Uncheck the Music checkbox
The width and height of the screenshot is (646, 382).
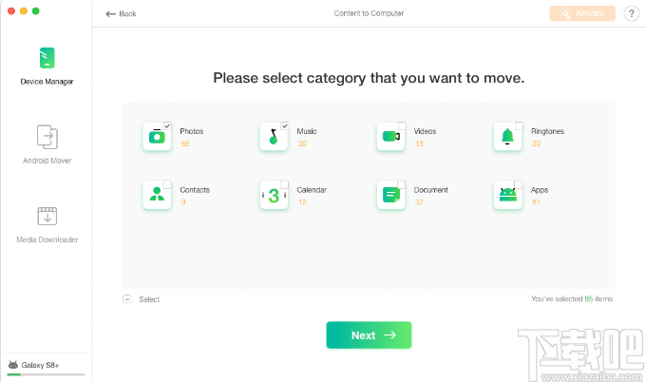pos(285,125)
